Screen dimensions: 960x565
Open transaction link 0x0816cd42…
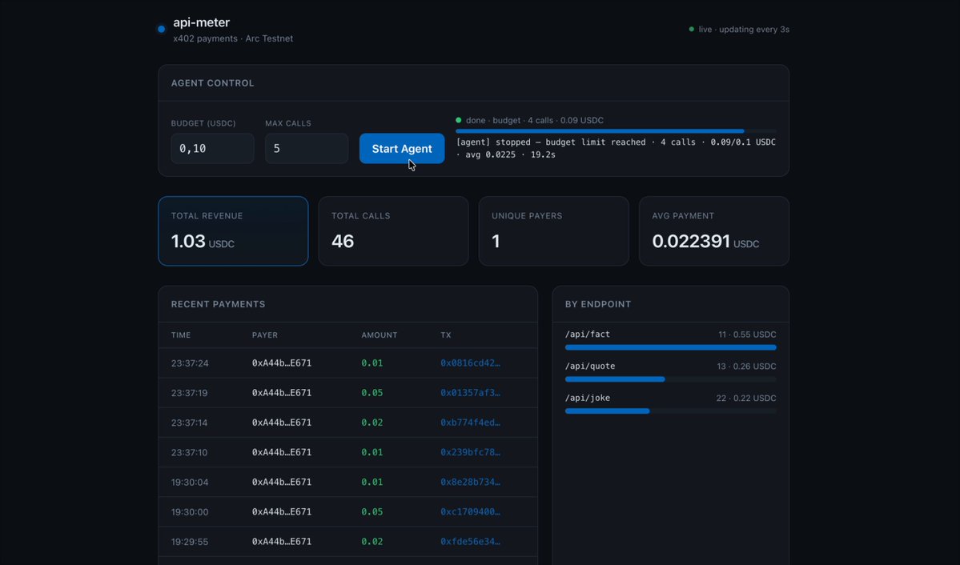pyautogui.click(x=470, y=363)
